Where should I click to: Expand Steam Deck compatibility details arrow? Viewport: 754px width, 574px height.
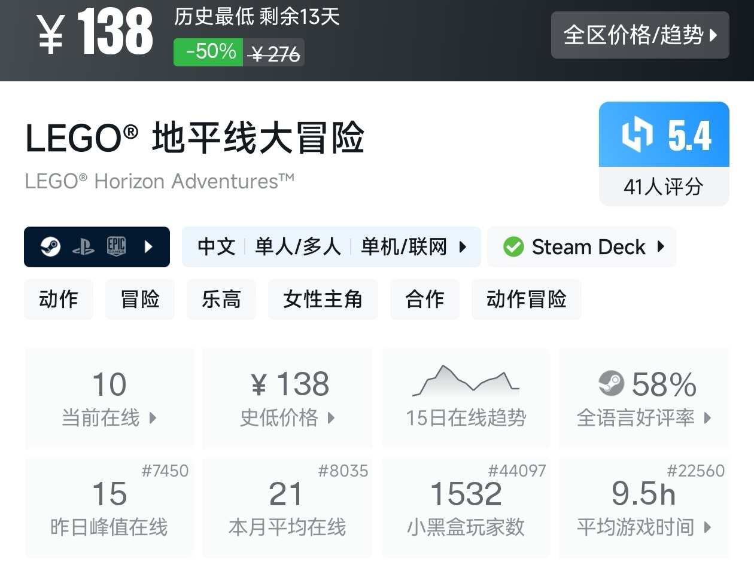coord(661,246)
